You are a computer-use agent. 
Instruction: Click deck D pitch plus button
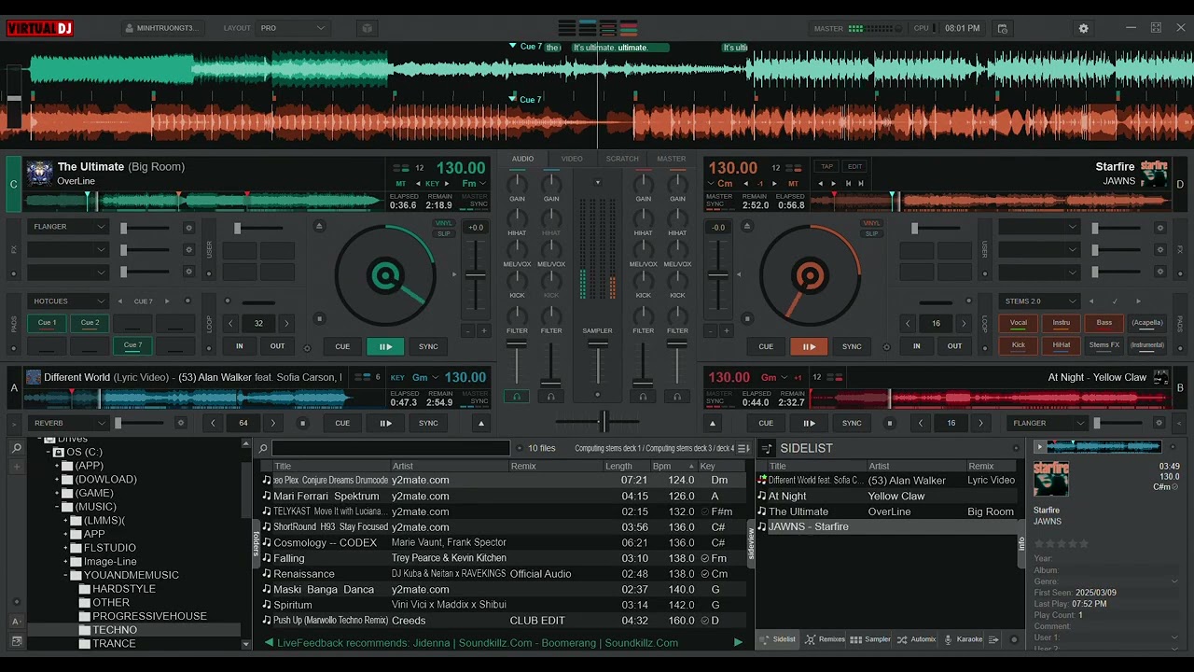click(728, 330)
